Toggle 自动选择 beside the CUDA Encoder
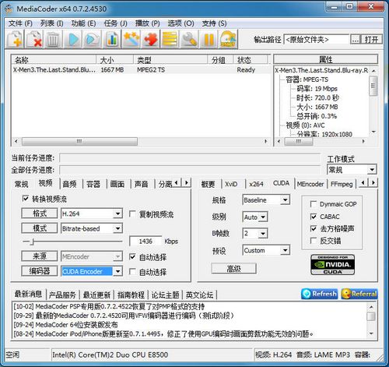The width and height of the screenshot is (389, 367). coord(132,272)
